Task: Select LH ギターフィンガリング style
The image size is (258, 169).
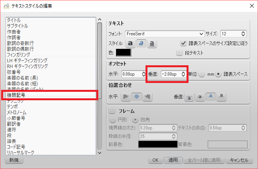Action: (51, 60)
